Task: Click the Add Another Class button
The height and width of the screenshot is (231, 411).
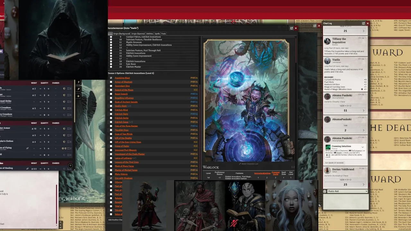Action: pos(115,220)
